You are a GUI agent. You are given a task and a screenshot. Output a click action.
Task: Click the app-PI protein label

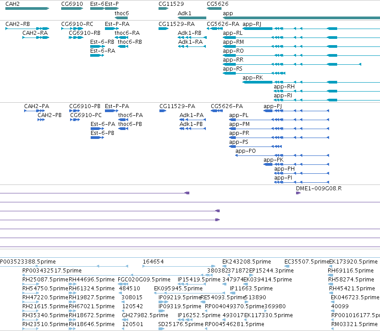(x=283, y=178)
